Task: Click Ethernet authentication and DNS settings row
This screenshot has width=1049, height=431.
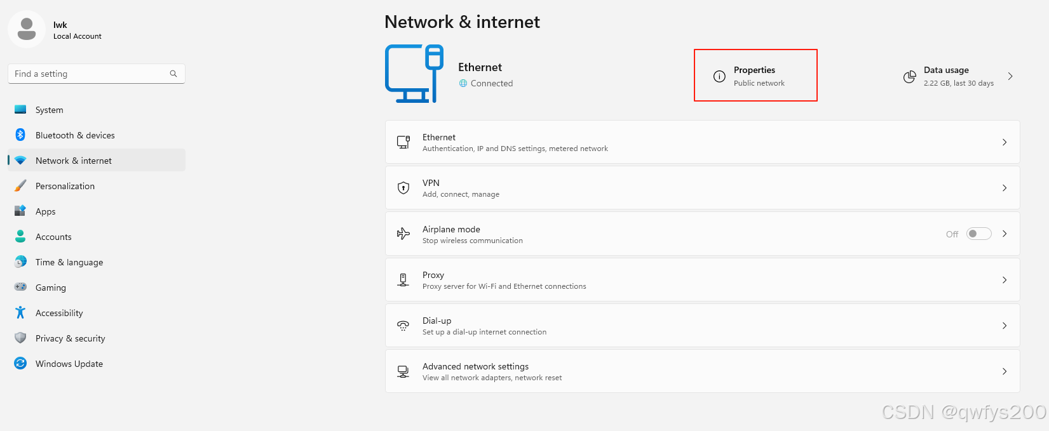Action: (x=702, y=142)
